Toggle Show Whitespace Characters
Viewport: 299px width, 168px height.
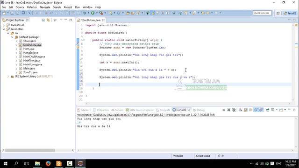pyautogui.click(x=167, y=13)
